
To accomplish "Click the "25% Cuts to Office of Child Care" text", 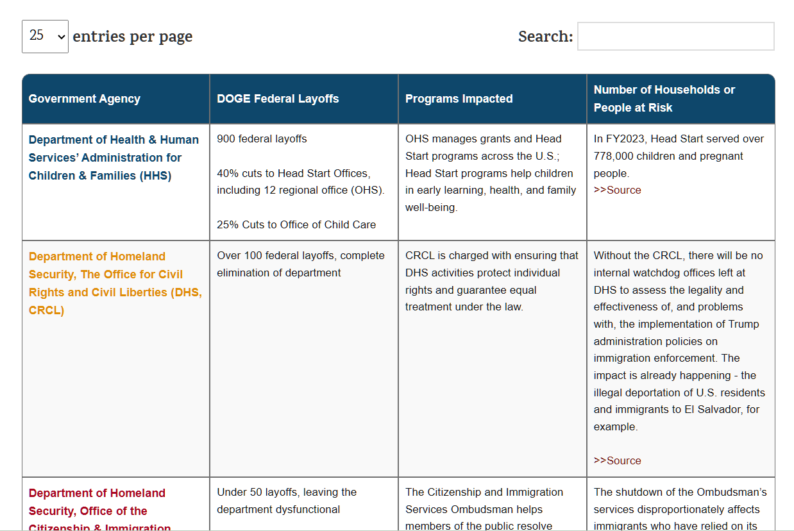I will point(296,224).
